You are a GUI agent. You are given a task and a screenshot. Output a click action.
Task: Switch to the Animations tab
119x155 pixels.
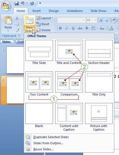tap(75, 11)
